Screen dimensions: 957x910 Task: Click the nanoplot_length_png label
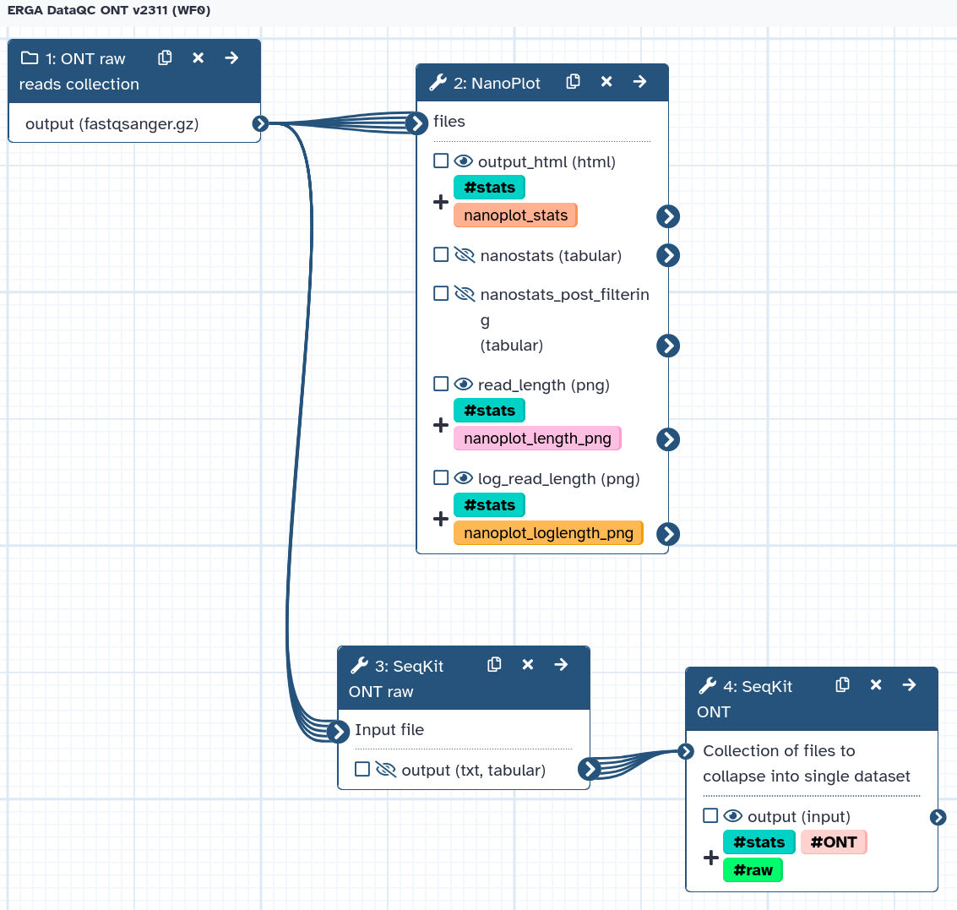538,438
